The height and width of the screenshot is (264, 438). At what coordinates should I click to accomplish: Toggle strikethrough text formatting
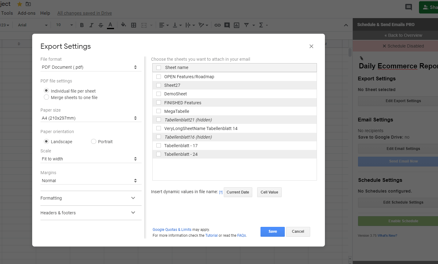(101, 25)
